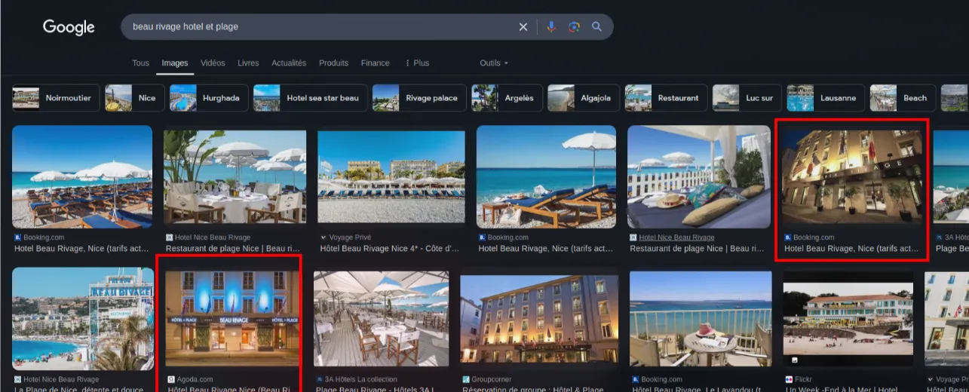Expand the Plus menu
Viewport: 969px width, 392px height.
pyautogui.click(x=417, y=63)
